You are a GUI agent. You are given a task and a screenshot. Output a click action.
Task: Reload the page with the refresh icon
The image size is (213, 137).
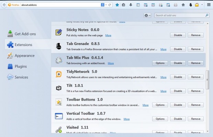110,5
